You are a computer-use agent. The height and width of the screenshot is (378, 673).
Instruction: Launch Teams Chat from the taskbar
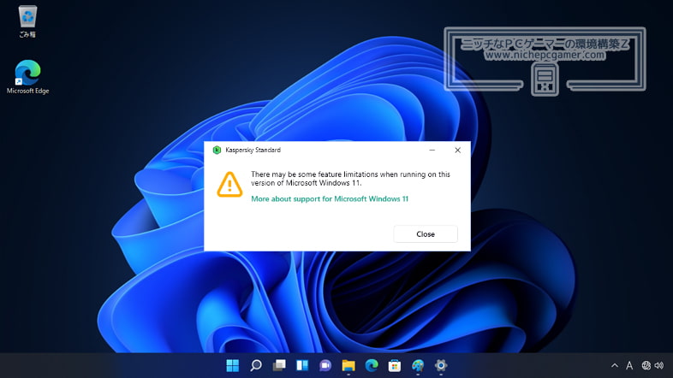(x=325, y=366)
